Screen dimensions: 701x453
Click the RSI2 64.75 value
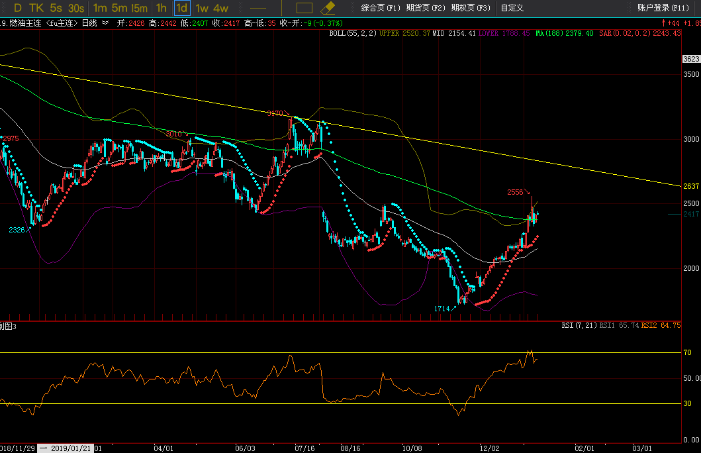click(661, 326)
